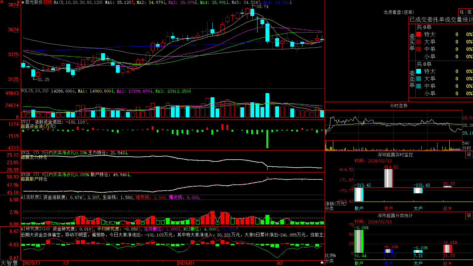Image resolution: width=473 pixels, height=266 pixels.
Task: Click MA1: 35.120 value
Action: click(x=118, y=2)
